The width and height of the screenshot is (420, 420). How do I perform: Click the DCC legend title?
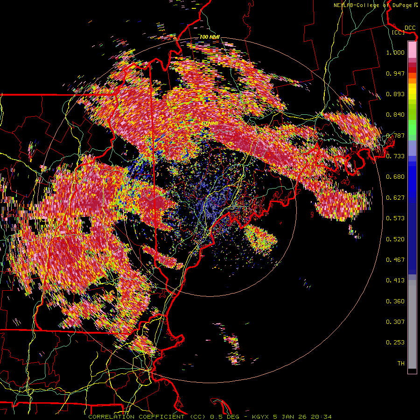410,28
